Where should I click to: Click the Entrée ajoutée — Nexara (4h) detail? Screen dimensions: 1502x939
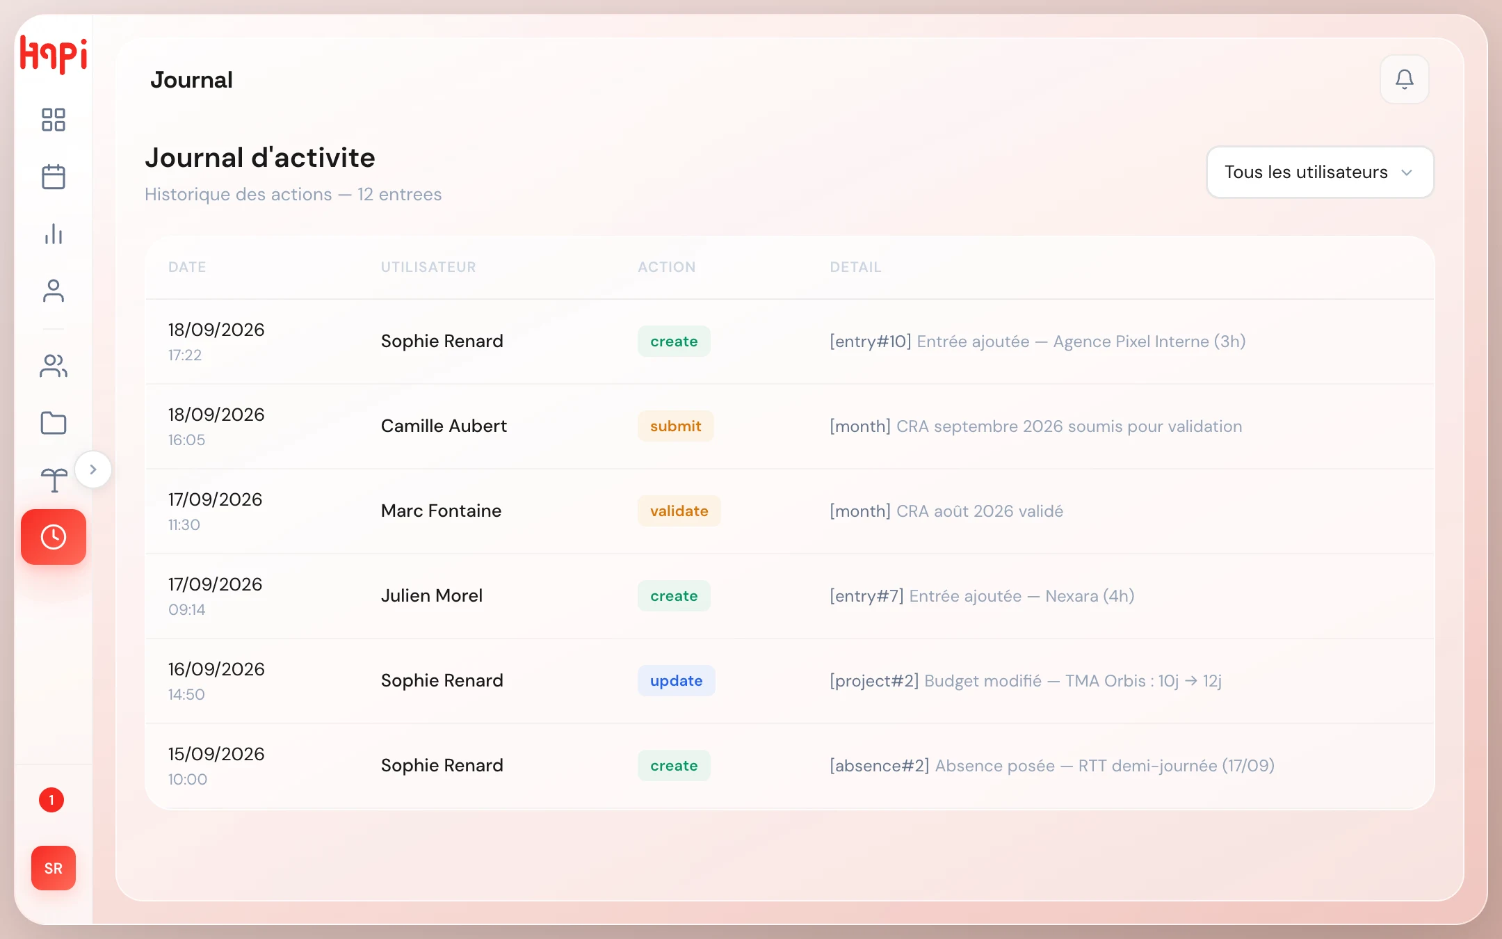982,596
